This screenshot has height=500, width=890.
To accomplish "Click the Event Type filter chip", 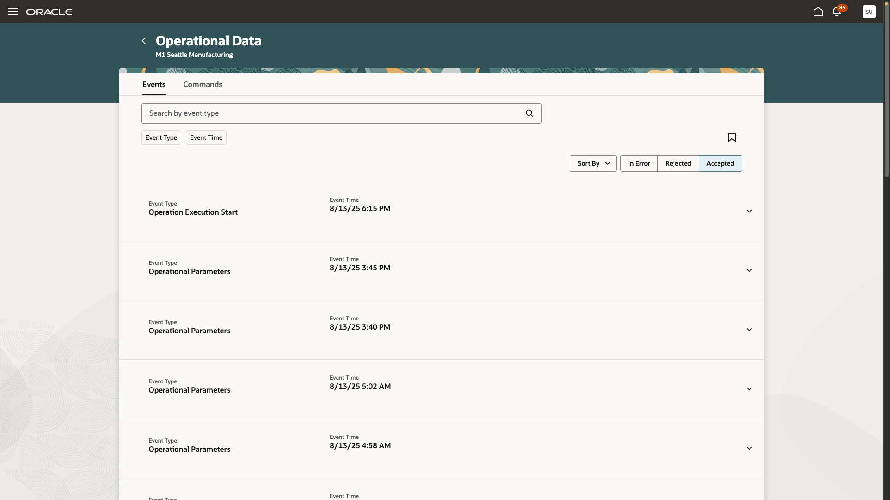I will coord(161,137).
